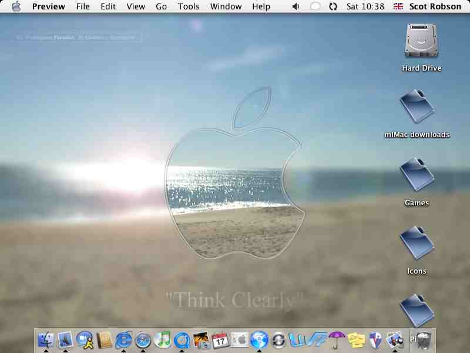Screen dimensions: 470x353
Task: Open the Scot Robson user menu
Action: [435, 6]
